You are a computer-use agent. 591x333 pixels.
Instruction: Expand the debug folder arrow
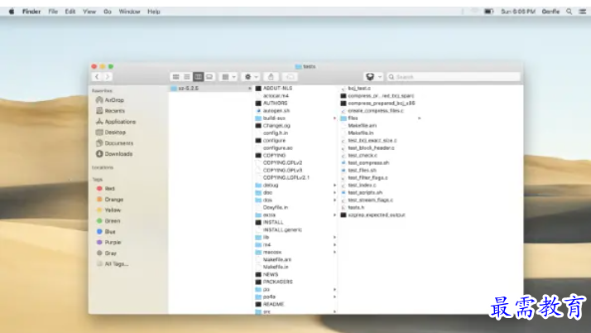point(334,186)
